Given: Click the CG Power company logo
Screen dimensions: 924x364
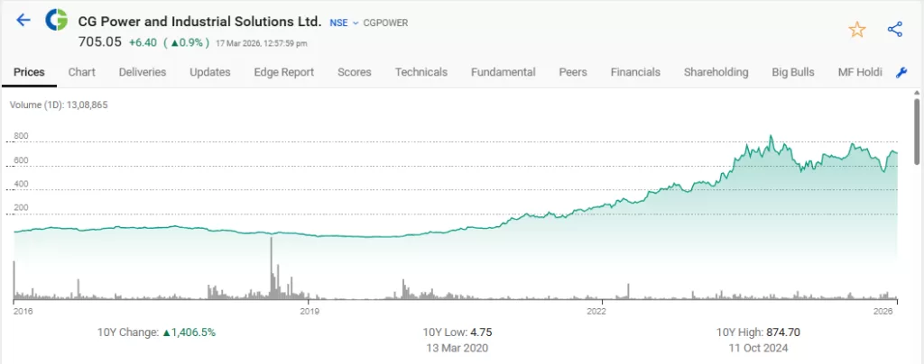Looking at the screenshot, I should point(56,20).
